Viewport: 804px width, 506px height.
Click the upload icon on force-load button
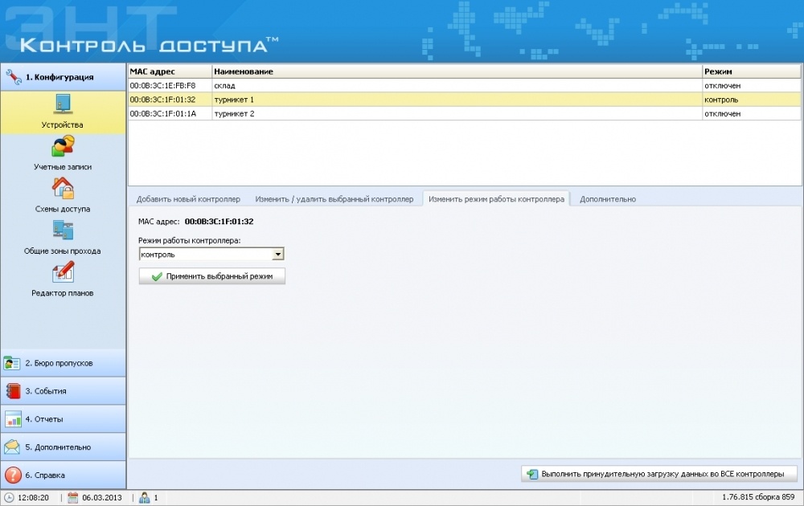tap(533, 474)
